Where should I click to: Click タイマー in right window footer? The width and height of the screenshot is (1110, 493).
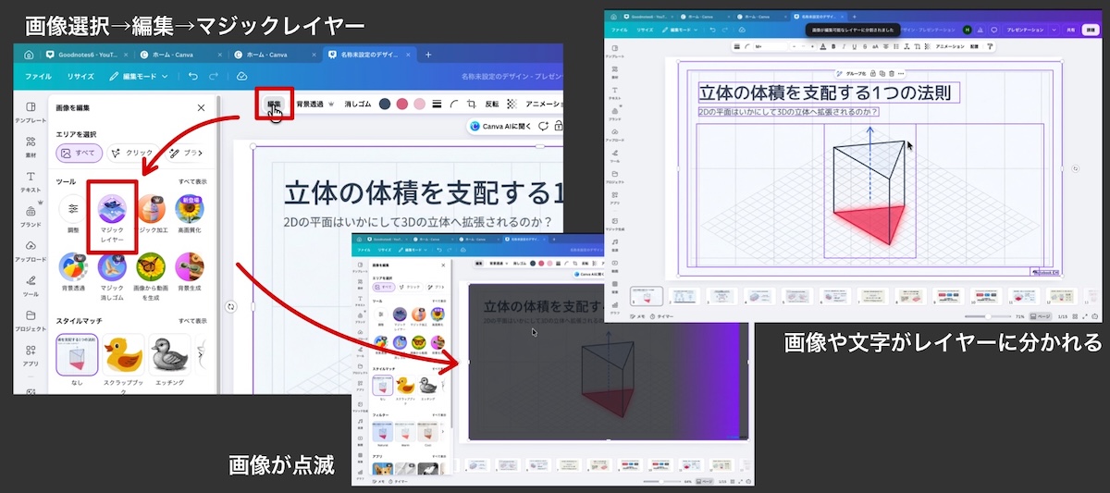(662, 316)
